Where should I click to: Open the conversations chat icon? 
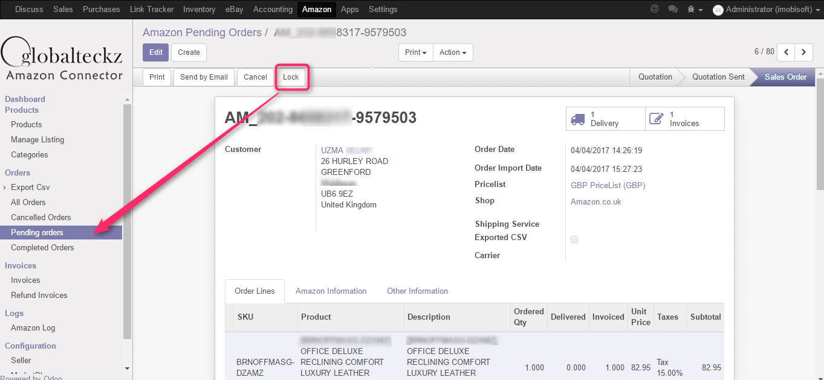[x=673, y=9]
